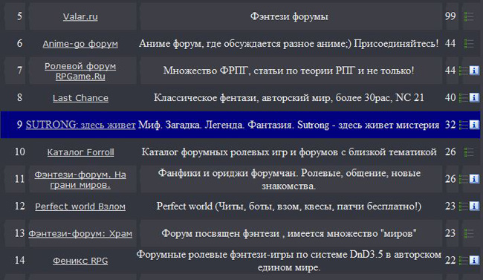Click statistics list icon in Perfect world Взлом row
This screenshot has width=483, height=280.
(x=464, y=206)
